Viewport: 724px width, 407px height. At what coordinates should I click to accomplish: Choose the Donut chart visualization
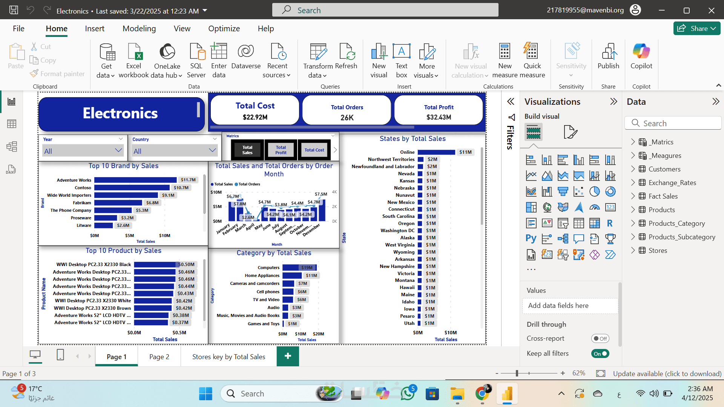(x=610, y=192)
